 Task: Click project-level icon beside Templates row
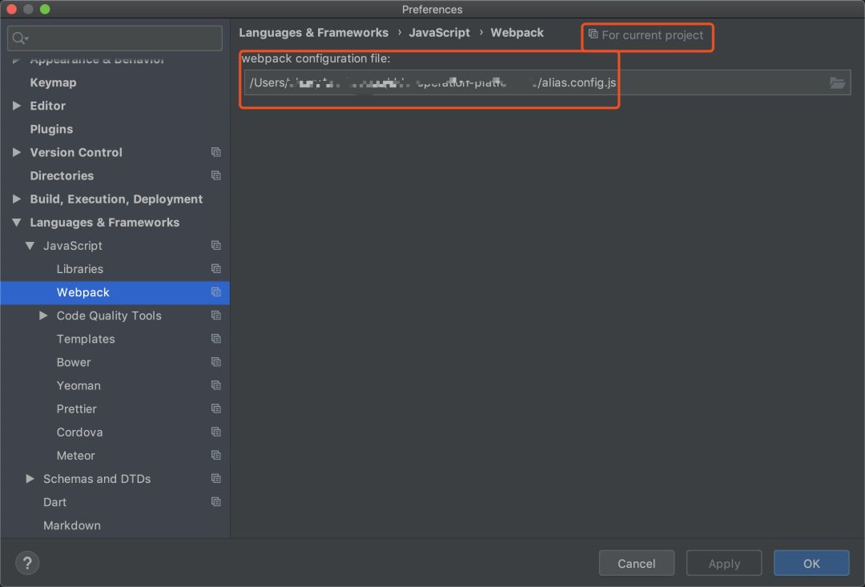215,339
